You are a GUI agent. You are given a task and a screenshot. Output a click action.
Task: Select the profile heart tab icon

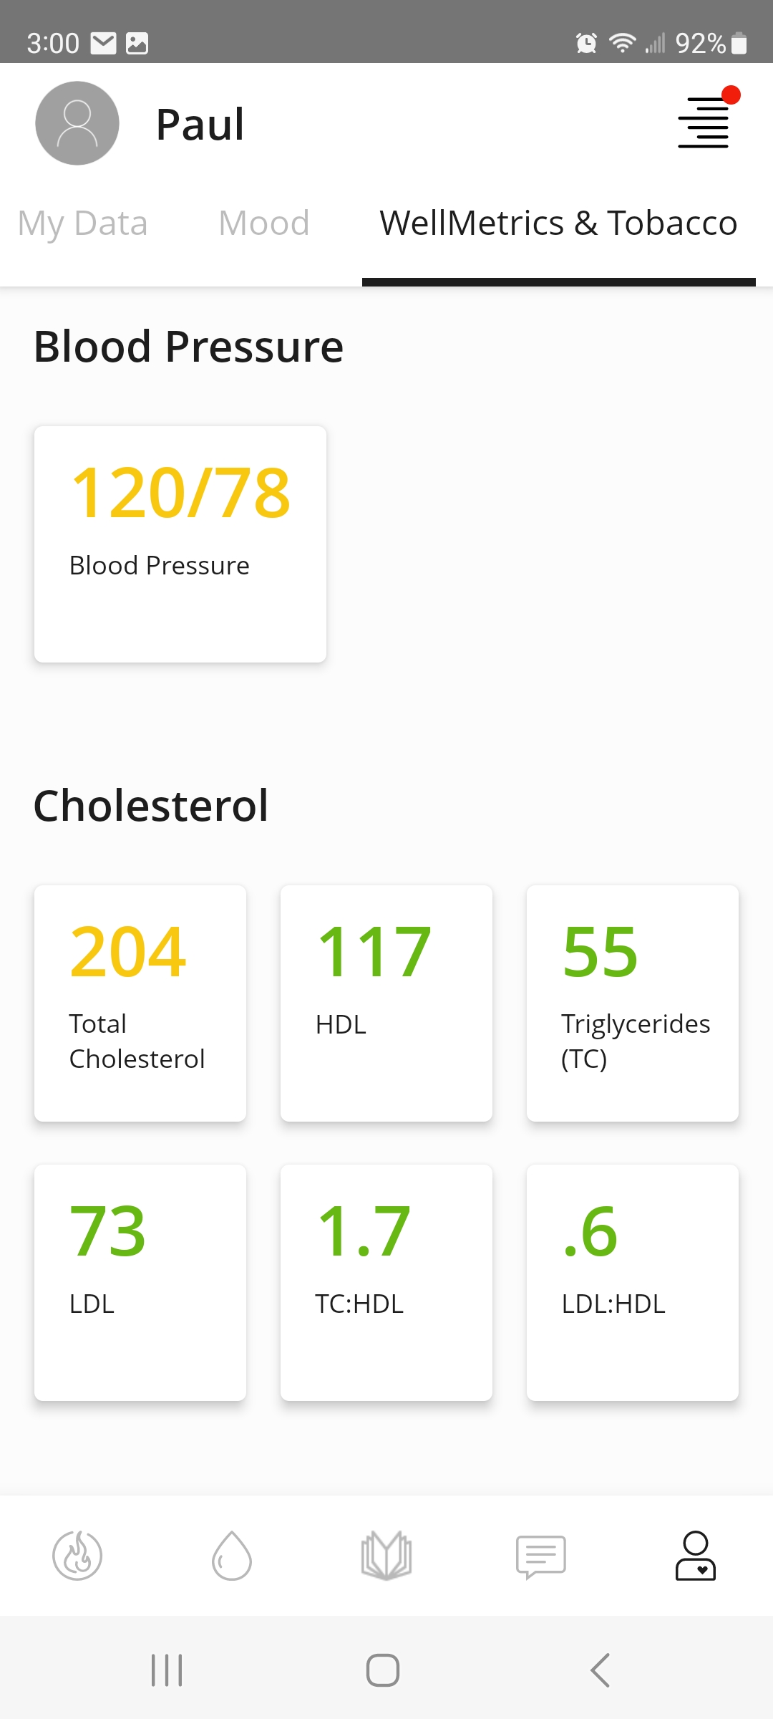click(696, 1555)
